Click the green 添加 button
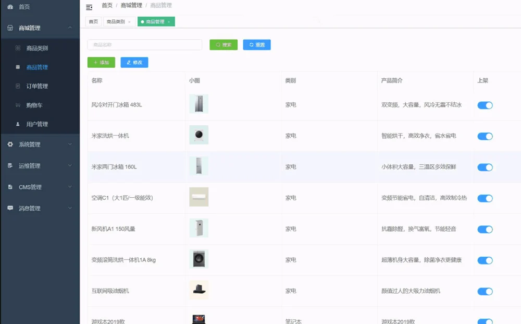521x324 pixels. pos(101,63)
